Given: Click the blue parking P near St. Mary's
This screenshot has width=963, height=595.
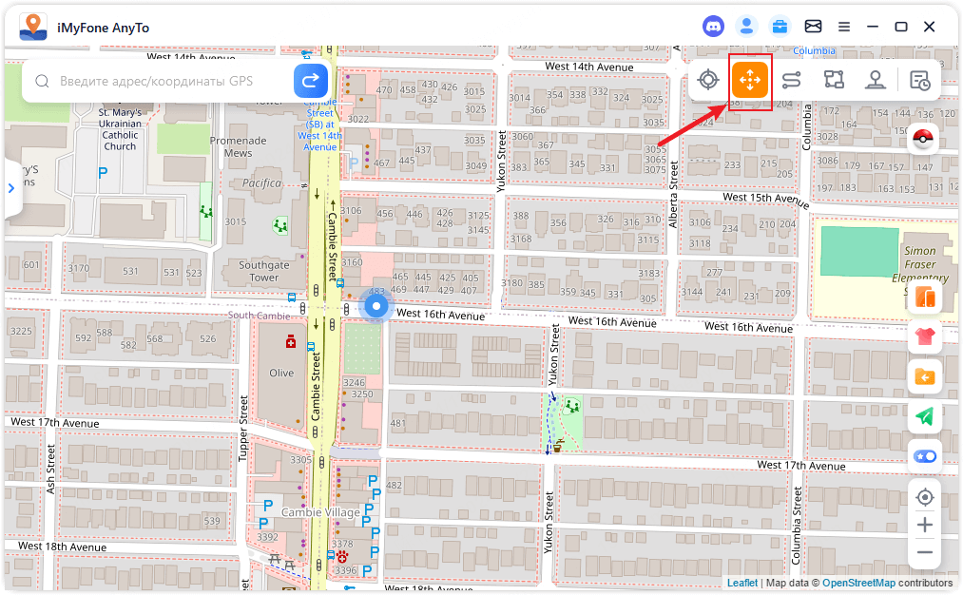Looking at the screenshot, I should tap(103, 173).
